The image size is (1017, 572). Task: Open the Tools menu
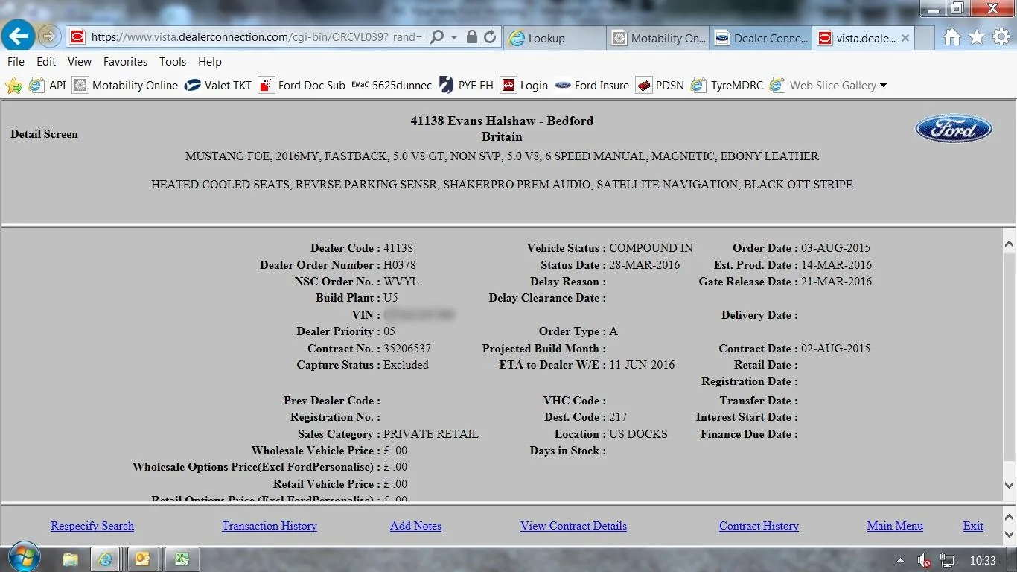(173, 62)
